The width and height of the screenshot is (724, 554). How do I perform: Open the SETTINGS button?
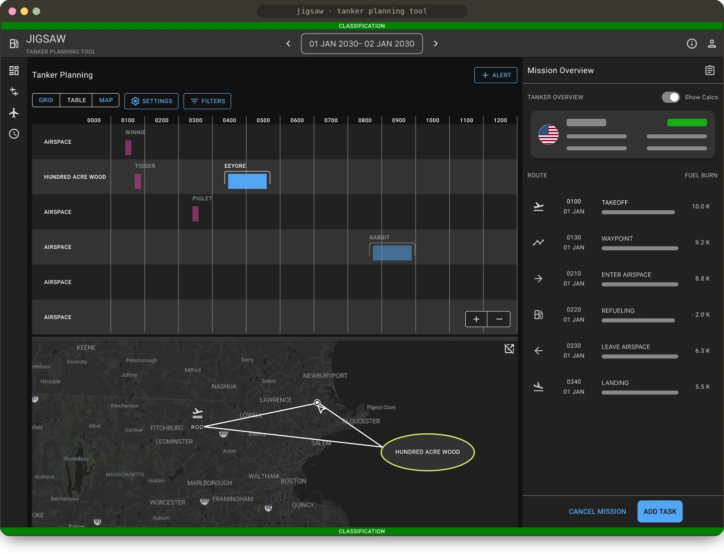[151, 101]
